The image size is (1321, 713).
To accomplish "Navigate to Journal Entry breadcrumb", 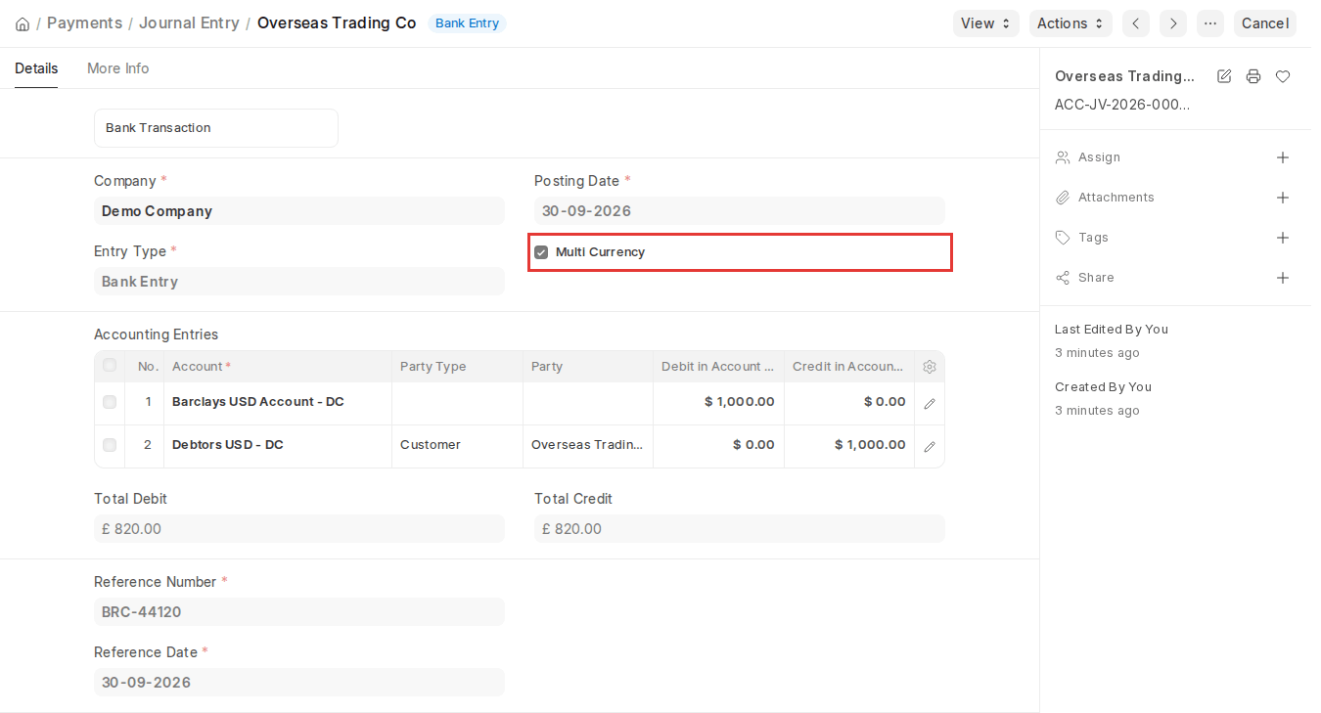I will click(189, 23).
